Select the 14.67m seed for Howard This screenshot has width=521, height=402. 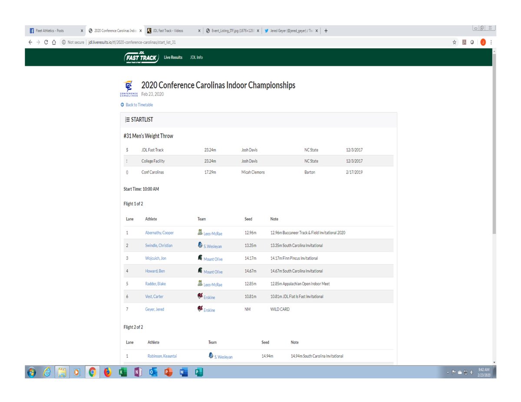(251, 271)
